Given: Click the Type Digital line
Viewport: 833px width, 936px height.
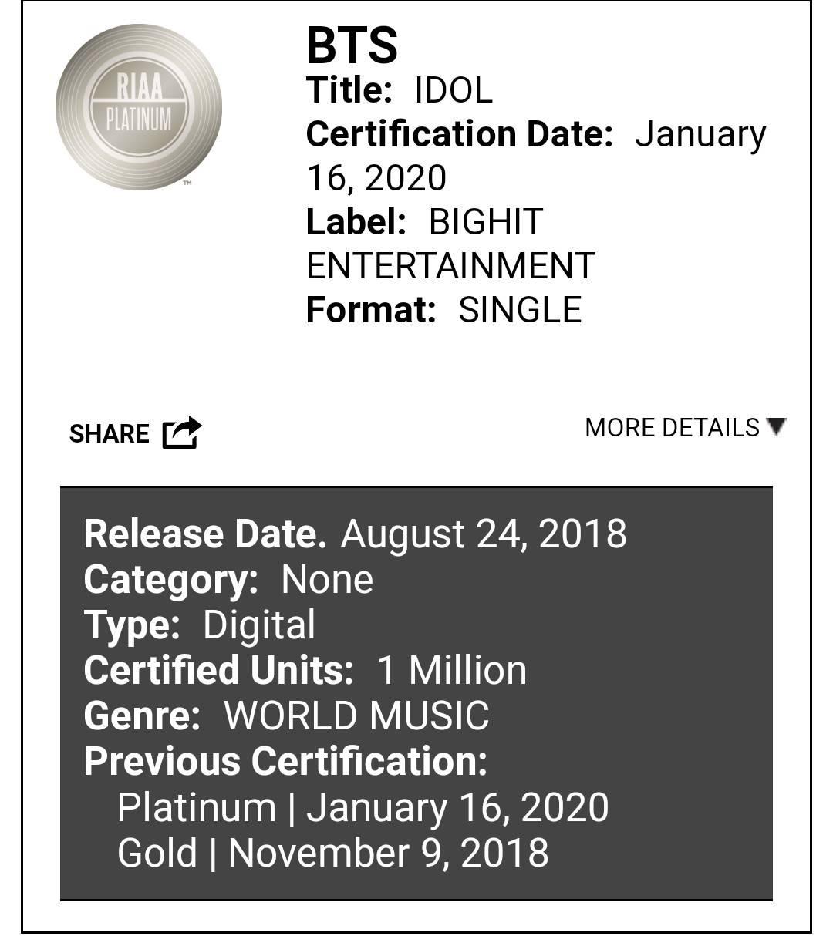Looking at the screenshot, I should pyautogui.click(x=200, y=625).
